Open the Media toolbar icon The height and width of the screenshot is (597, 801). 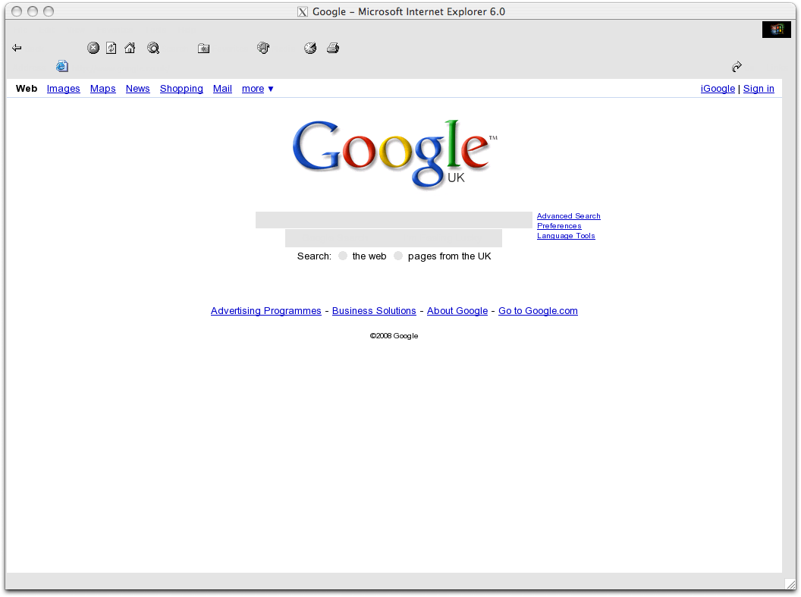[263, 48]
